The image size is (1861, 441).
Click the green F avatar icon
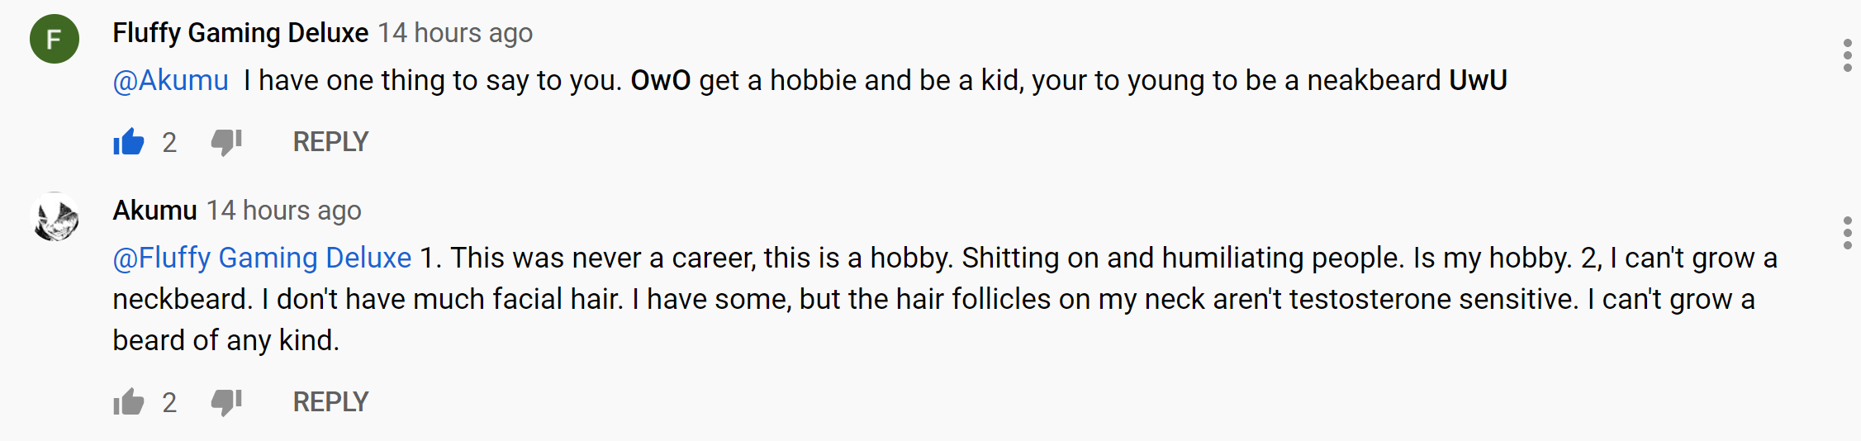[x=55, y=39]
